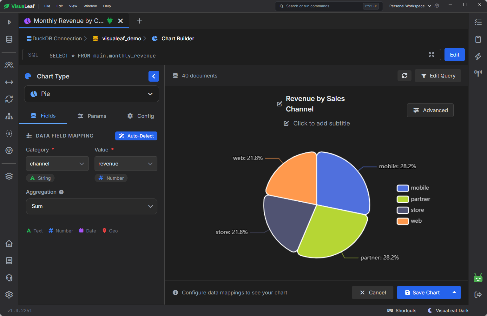Click the Auto-Detect button
The image size is (487, 316).
pyautogui.click(x=136, y=136)
